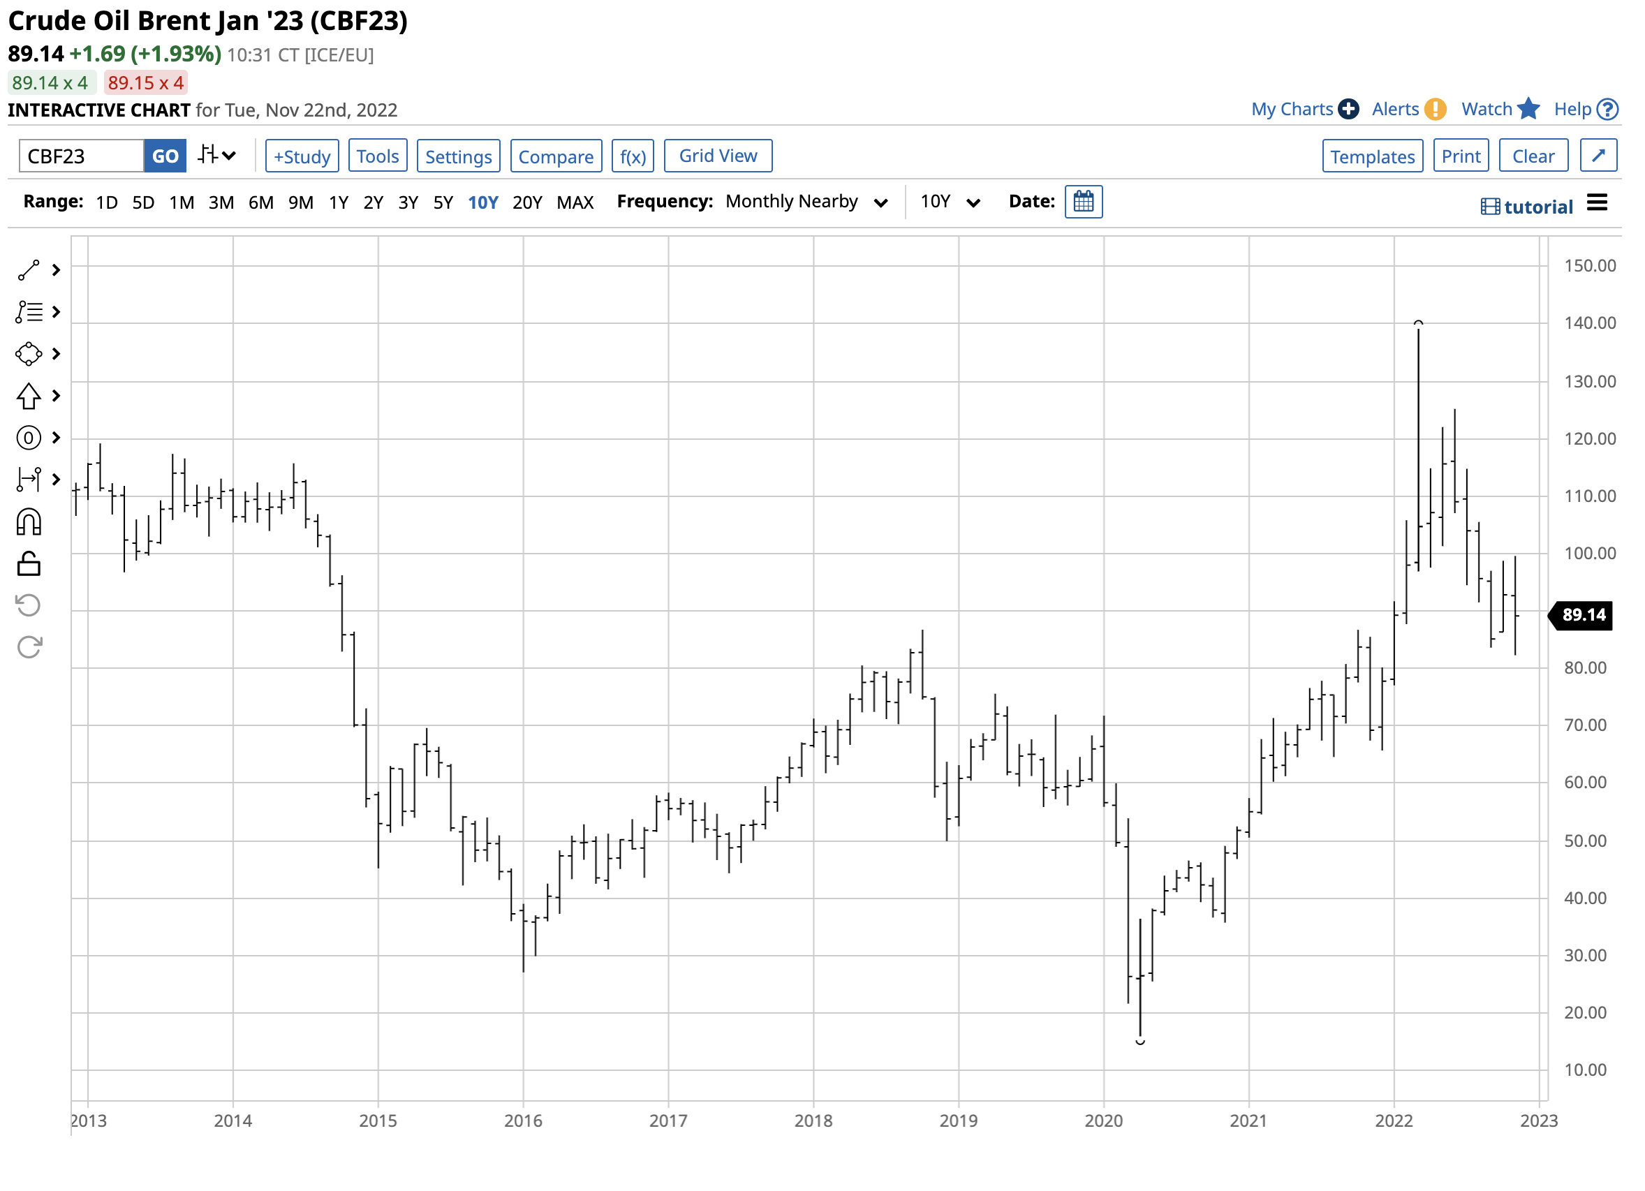The height and width of the screenshot is (1191, 1645).
Task: Click the Compare button
Action: 556,156
